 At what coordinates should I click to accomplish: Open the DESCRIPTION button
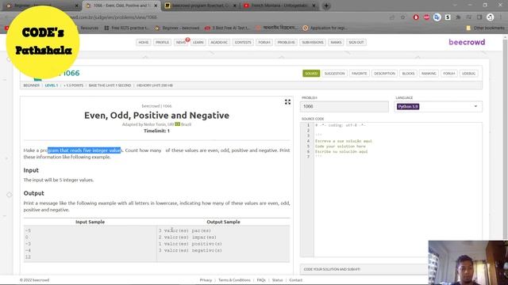click(384, 74)
